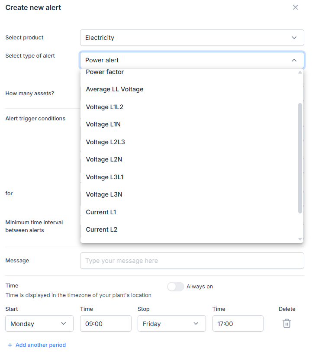
Task: Choose Voltage L2N alert type
Action: click(x=104, y=159)
